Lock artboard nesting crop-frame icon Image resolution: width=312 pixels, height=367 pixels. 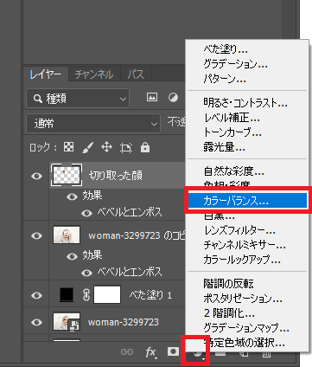point(126,148)
